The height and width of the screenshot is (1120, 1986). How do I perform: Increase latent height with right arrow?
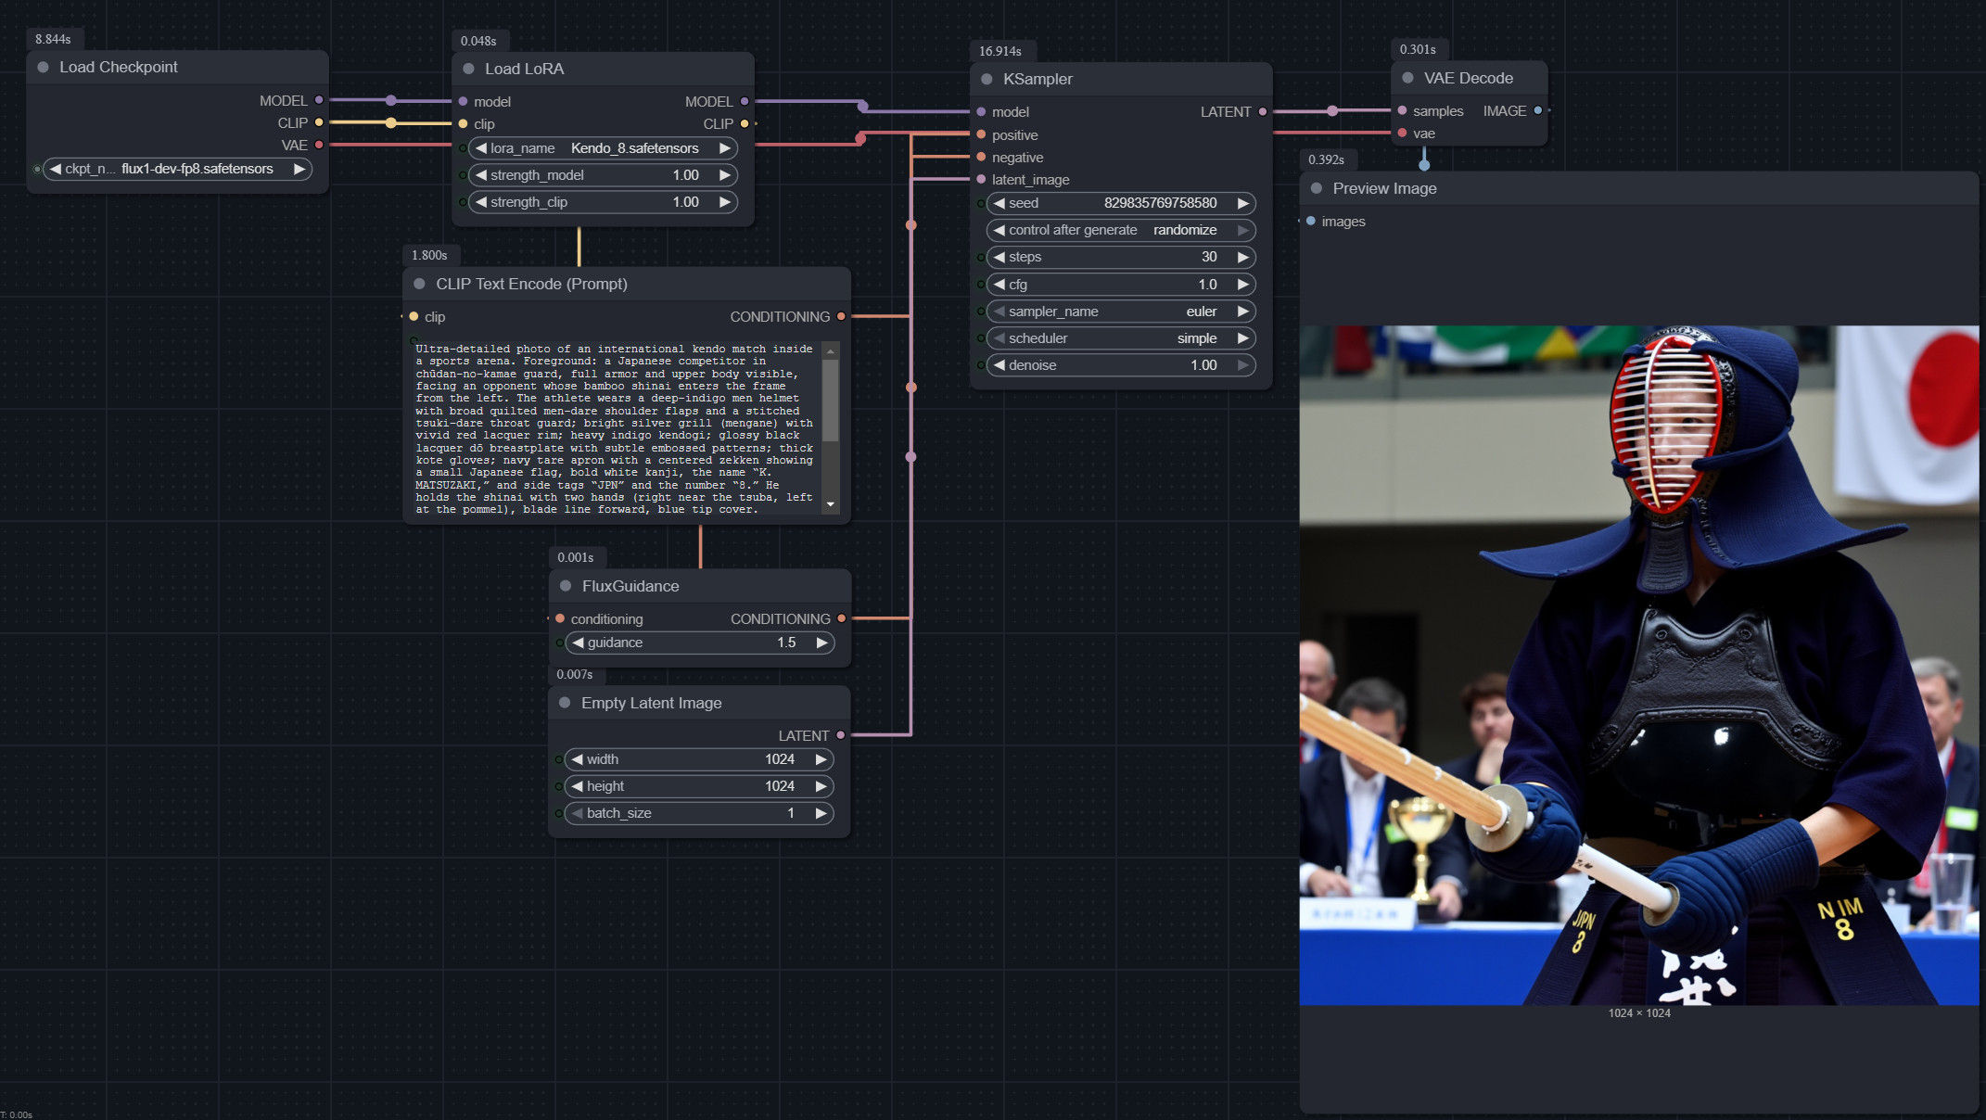point(821,786)
